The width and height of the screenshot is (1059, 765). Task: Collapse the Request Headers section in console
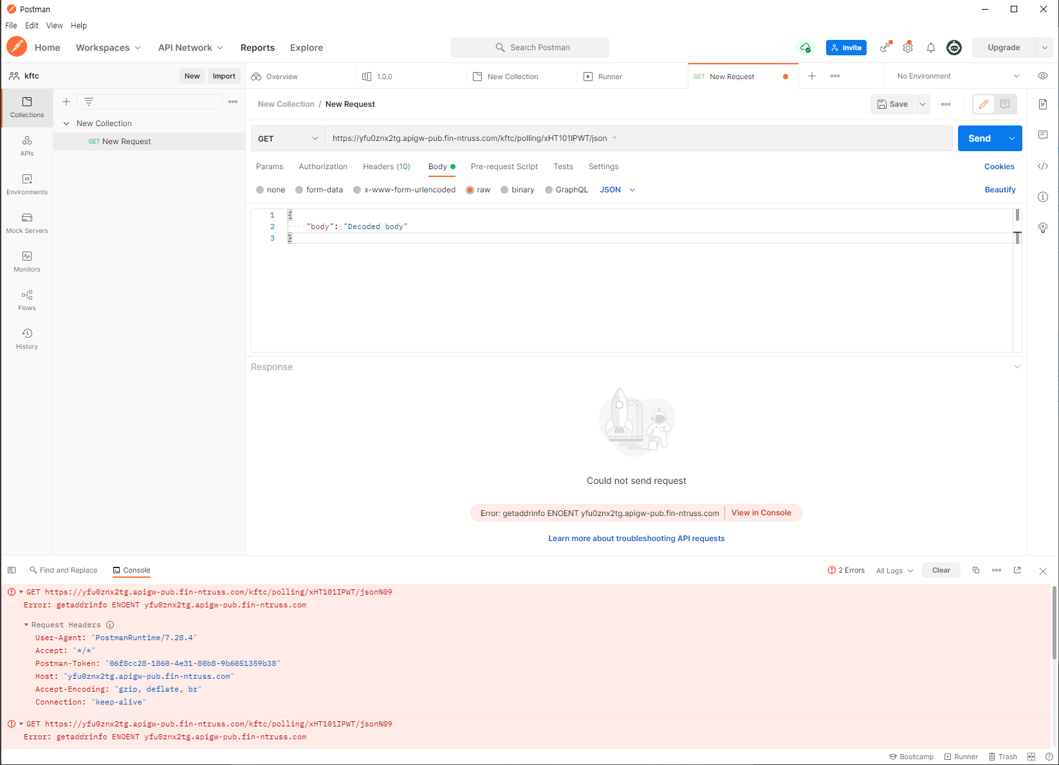tap(26, 625)
